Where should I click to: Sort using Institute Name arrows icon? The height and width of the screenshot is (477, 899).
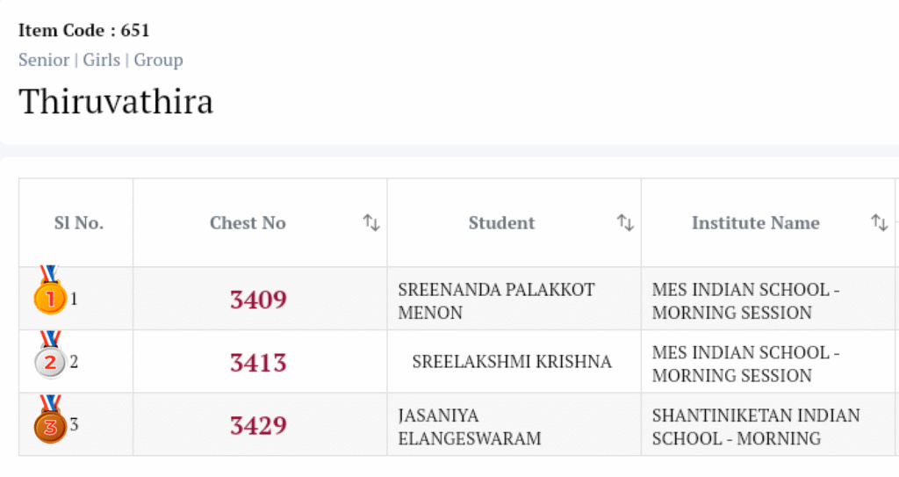pos(879,223)
